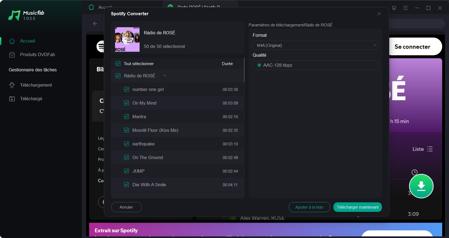Viewport: 449px width, 238px height.
Task: Uncheck the earthquake track
Action: coord(126,144)
